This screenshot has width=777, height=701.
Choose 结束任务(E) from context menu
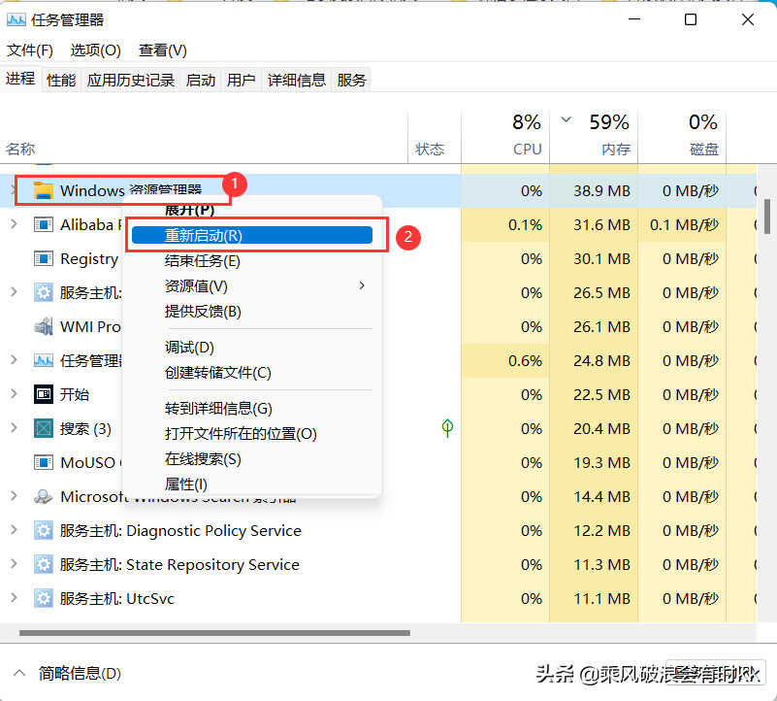(x=252, y=260)
